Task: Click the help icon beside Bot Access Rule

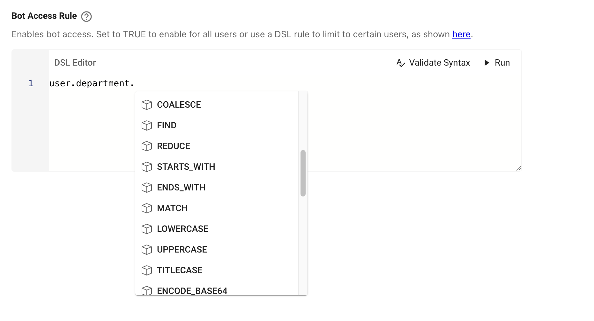Action: click(x=86, y=16)
